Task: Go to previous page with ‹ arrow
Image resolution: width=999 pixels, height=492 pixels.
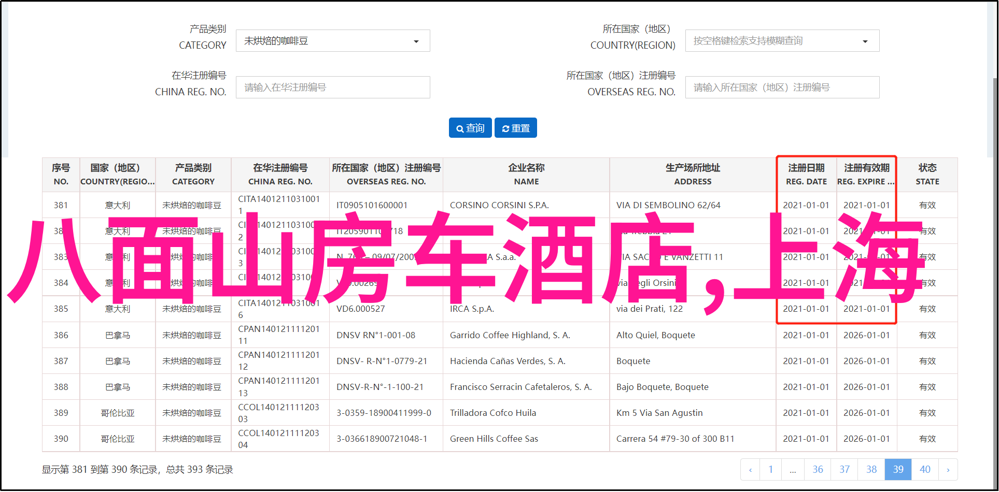Action: click(750, 470)
